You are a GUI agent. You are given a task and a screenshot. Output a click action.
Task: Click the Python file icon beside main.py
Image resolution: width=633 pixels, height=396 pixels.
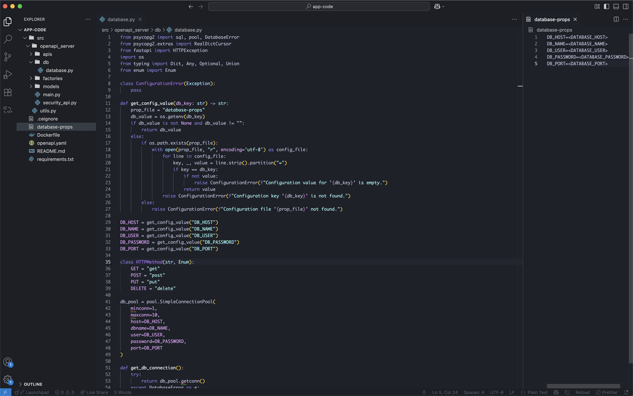pos(39,94)
